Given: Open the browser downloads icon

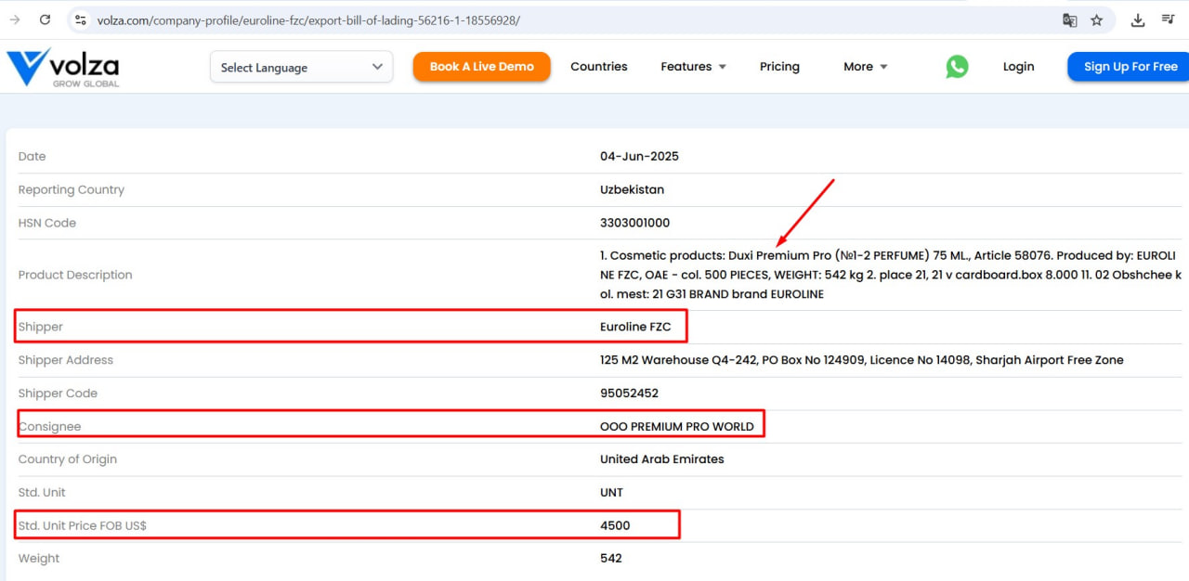Looking at the screenshot, I should pyautogui.click(x=1138, y=19).
